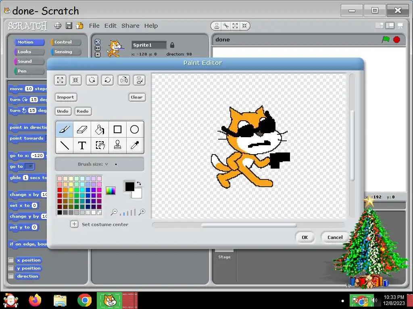Click the save project disk icon
The height and width of the screenshot is (309, 413).
click(69, 25)
